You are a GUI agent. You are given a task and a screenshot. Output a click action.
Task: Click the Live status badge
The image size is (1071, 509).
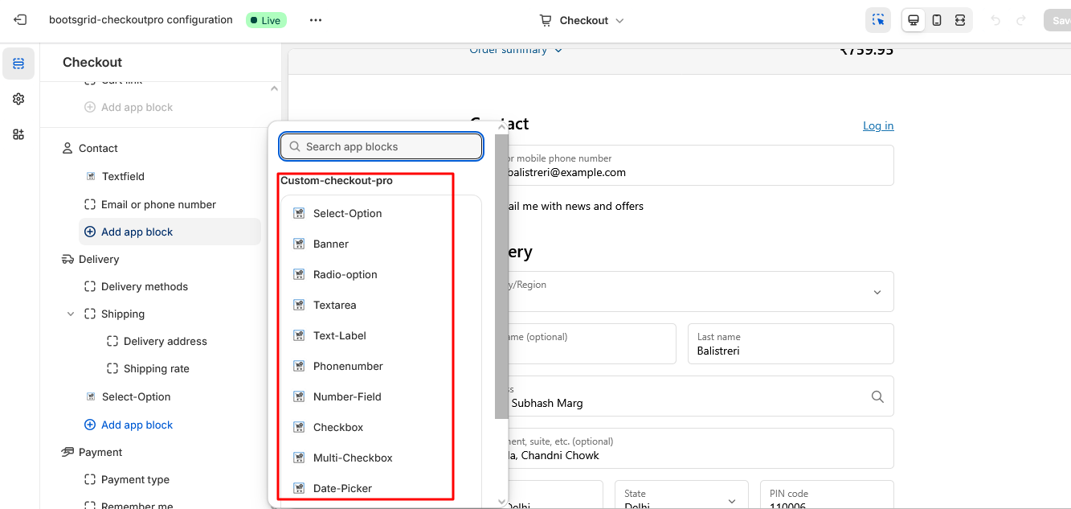click(x=266, y=20)
